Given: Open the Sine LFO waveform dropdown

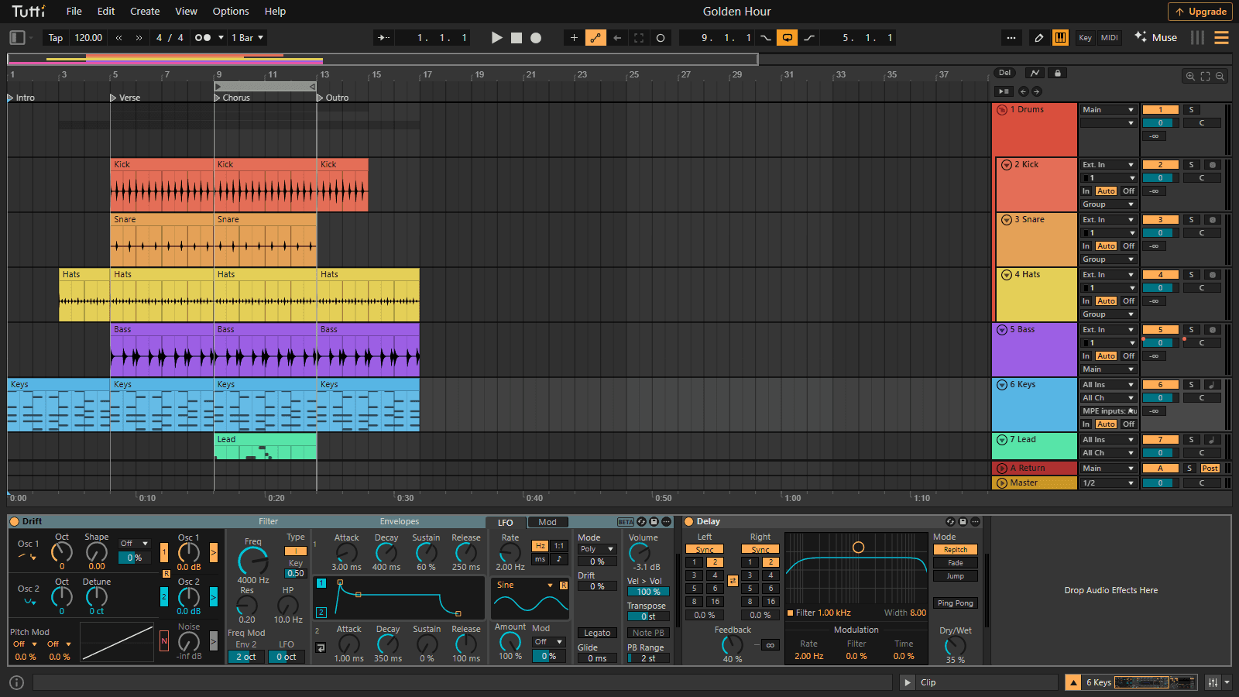Looking at the screenshot, I should [x=526, y=585].
